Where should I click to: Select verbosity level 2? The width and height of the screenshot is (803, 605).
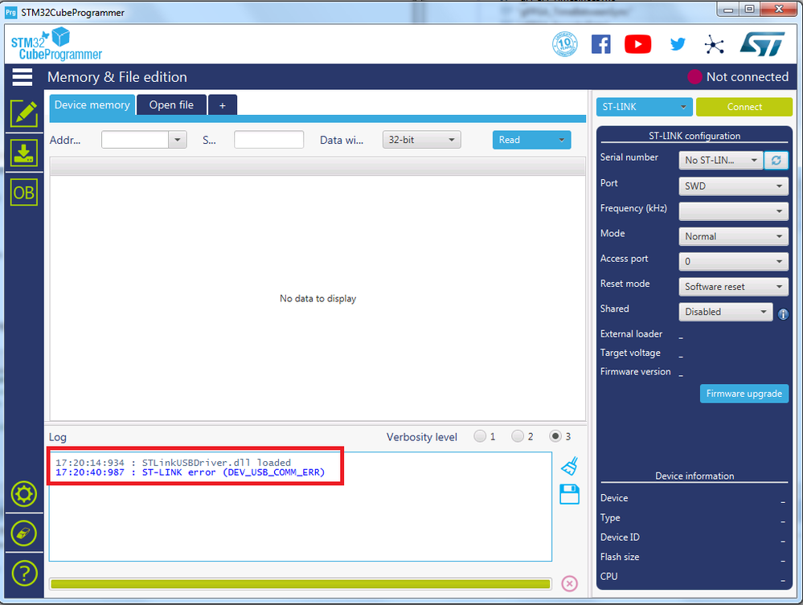(518, 436)
